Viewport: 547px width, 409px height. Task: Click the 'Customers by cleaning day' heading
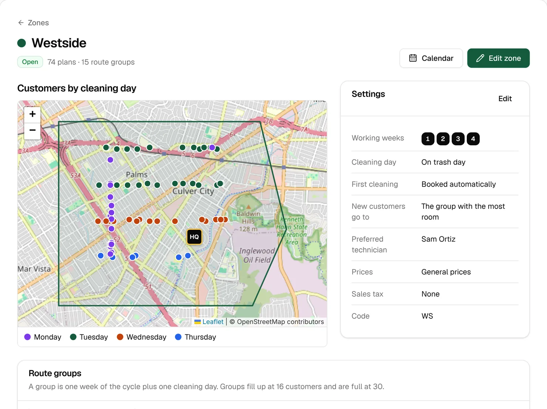click(x=77, y=88)
